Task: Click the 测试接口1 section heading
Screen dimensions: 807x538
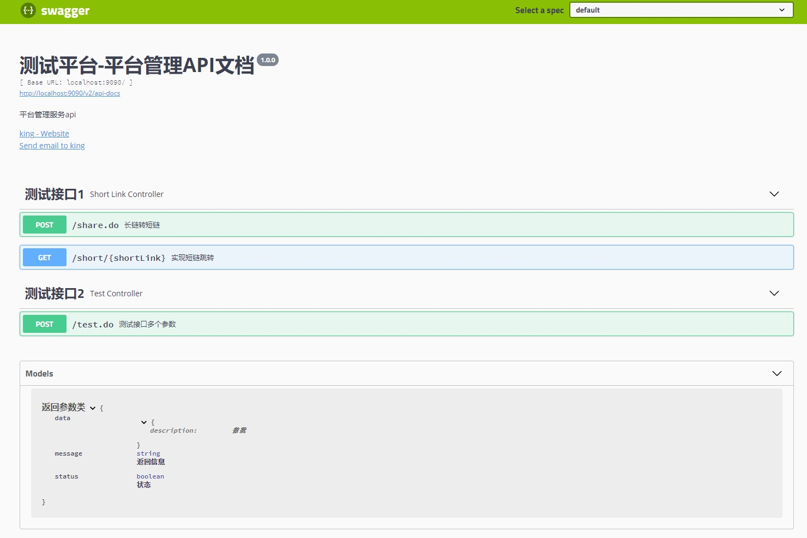Action: tap(53, 194)
